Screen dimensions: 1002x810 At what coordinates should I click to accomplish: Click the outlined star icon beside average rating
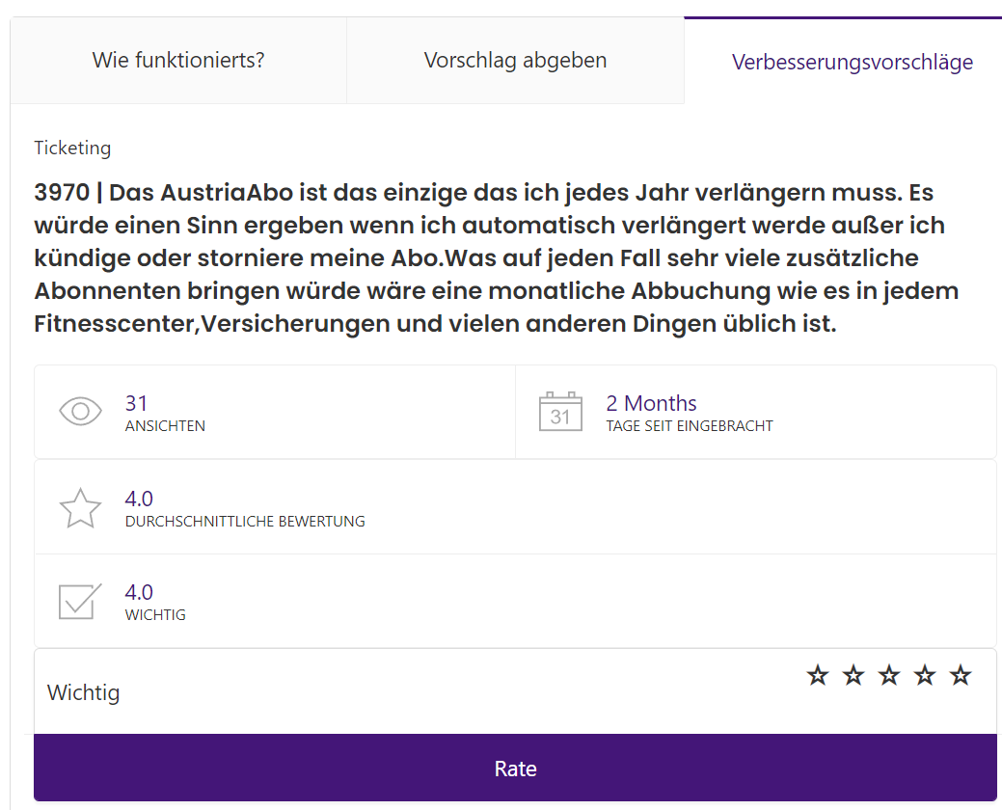click(80, 508)
